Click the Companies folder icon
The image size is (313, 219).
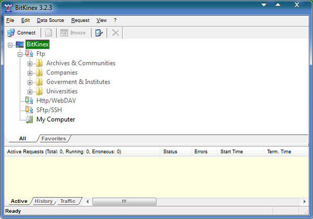pyautogui.click(x=39, y=73)
